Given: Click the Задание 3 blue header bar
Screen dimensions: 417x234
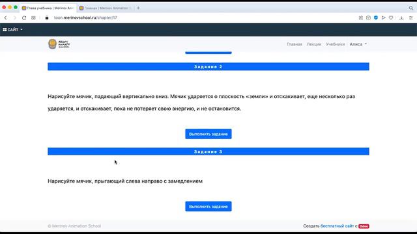Looking at the screenshot, I should [x=208, y=151].
